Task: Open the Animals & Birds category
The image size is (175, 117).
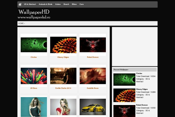Action: tap(45, 4)
